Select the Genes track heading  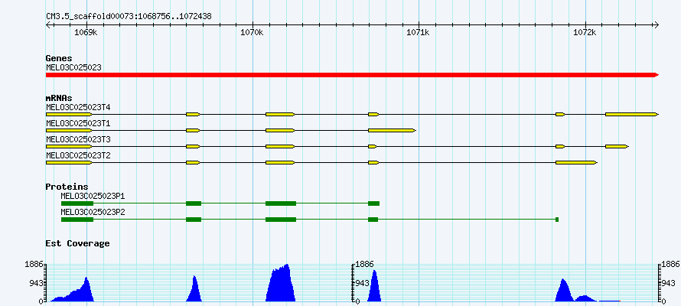[x=59, y=58]
